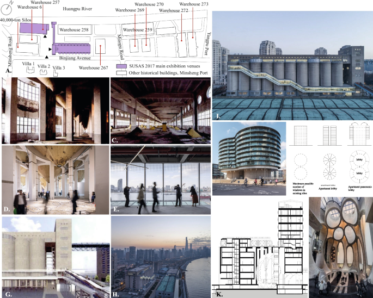Click the Warehouse 259 label on map

(136, 30)
